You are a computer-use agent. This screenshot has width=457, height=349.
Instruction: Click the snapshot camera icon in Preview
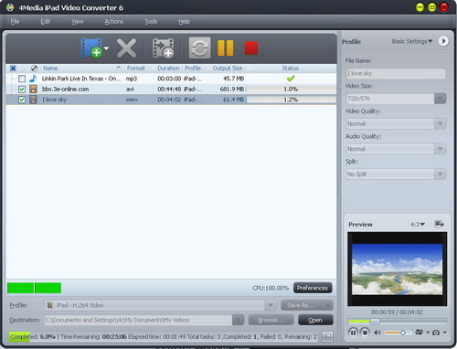click(x=436, y=333)
